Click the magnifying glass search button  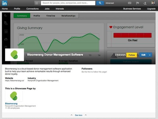100,3
